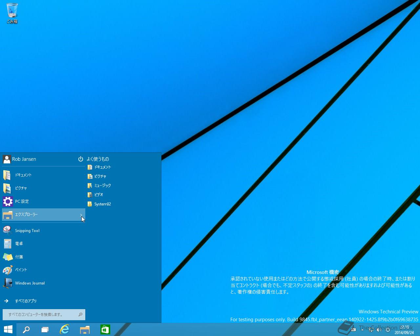
Task: Launch Snipping Tool from Start menu
Action: coord(44,231)
